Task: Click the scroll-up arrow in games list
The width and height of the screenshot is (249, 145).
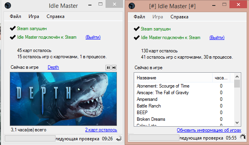Action: (x=237, y=77)
